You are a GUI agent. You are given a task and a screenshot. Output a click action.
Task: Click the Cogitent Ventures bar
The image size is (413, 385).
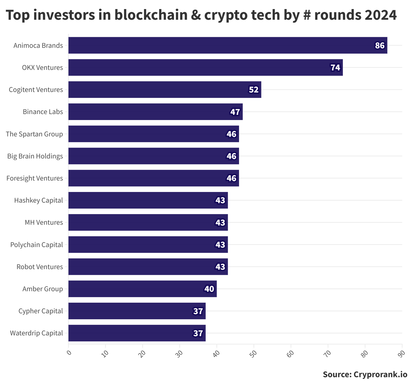coord(165,90)
